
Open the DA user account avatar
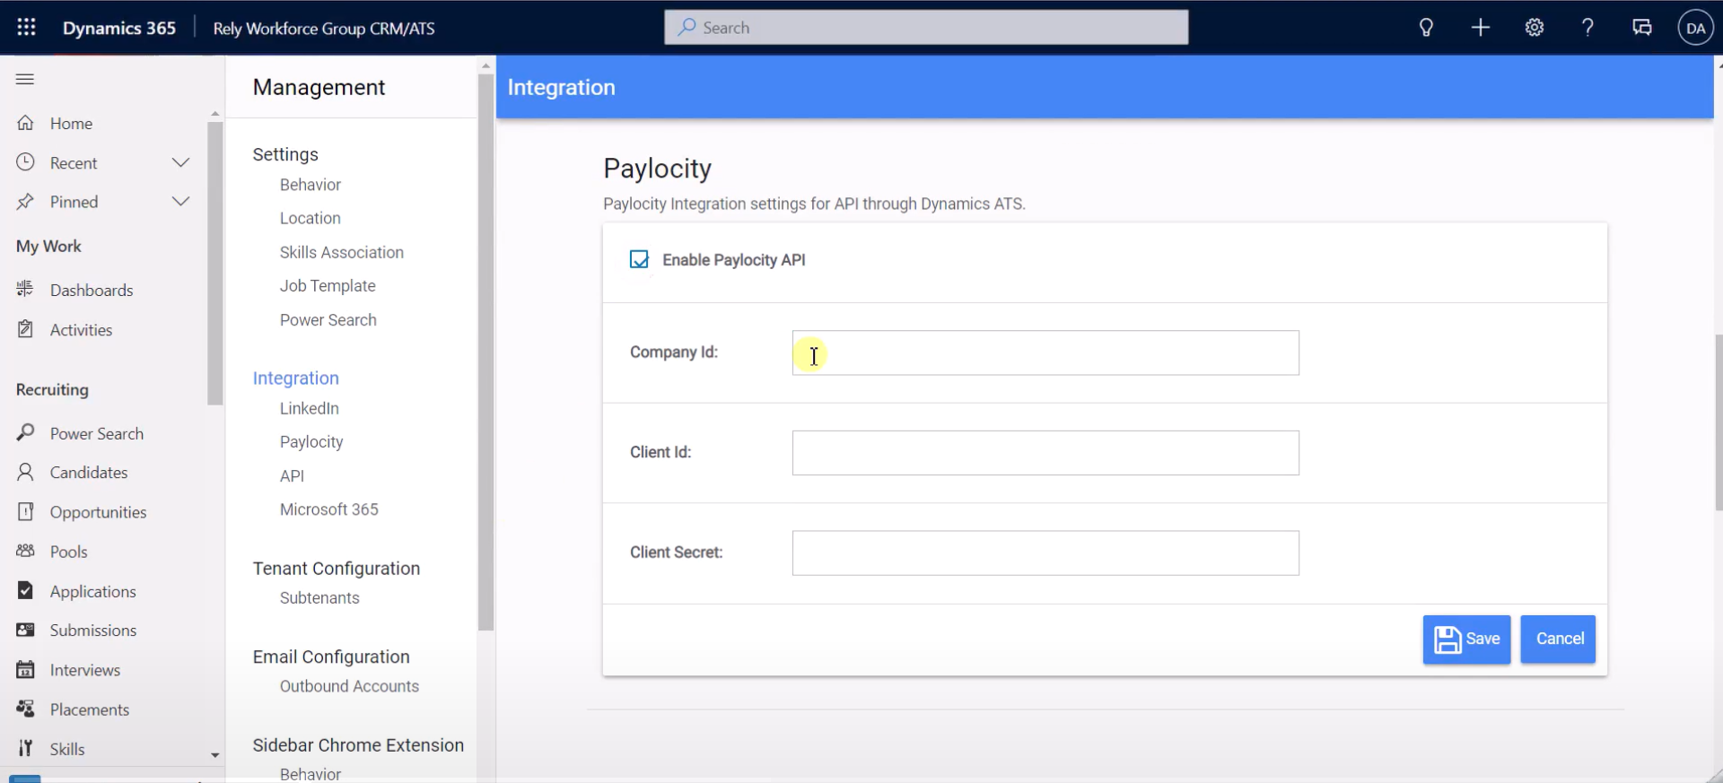(1695, 28)
